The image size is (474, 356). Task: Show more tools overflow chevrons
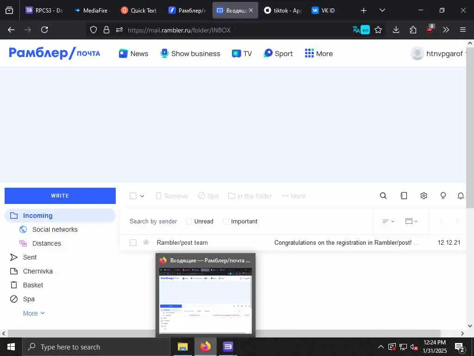point(446,30)
